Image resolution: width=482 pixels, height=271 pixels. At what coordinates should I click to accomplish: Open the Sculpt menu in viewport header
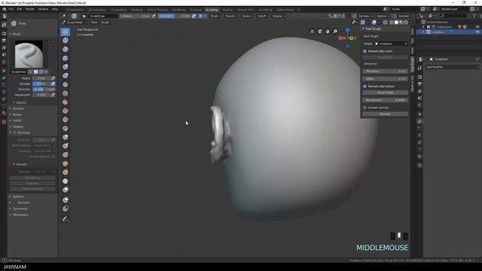click(105, 23)
